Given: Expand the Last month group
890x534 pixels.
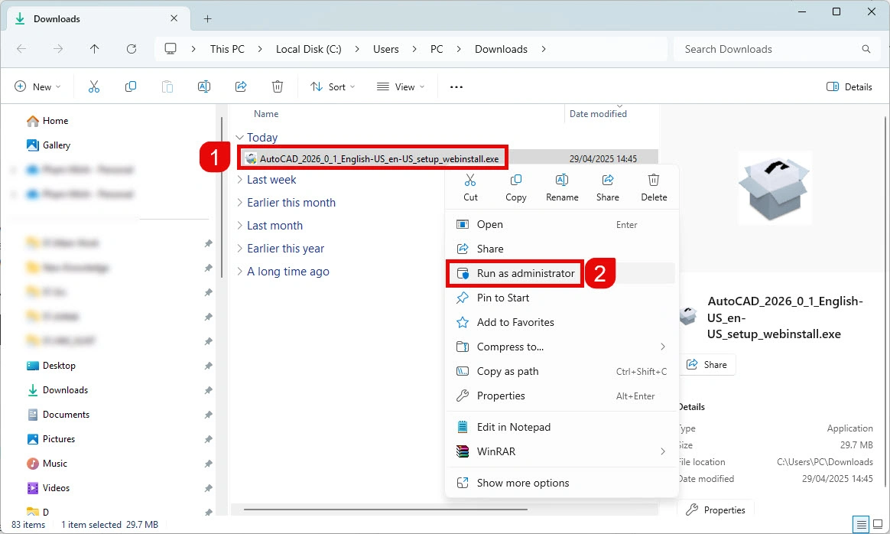Looking at the screenshot, I should (239, 226).
